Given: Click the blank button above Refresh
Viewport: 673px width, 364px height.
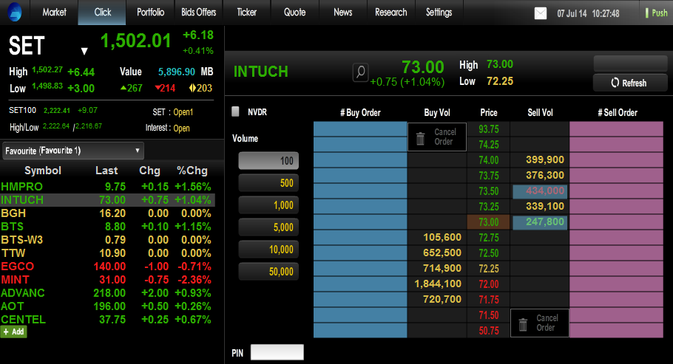Looking at the screenshot, I should pos(630,64).
